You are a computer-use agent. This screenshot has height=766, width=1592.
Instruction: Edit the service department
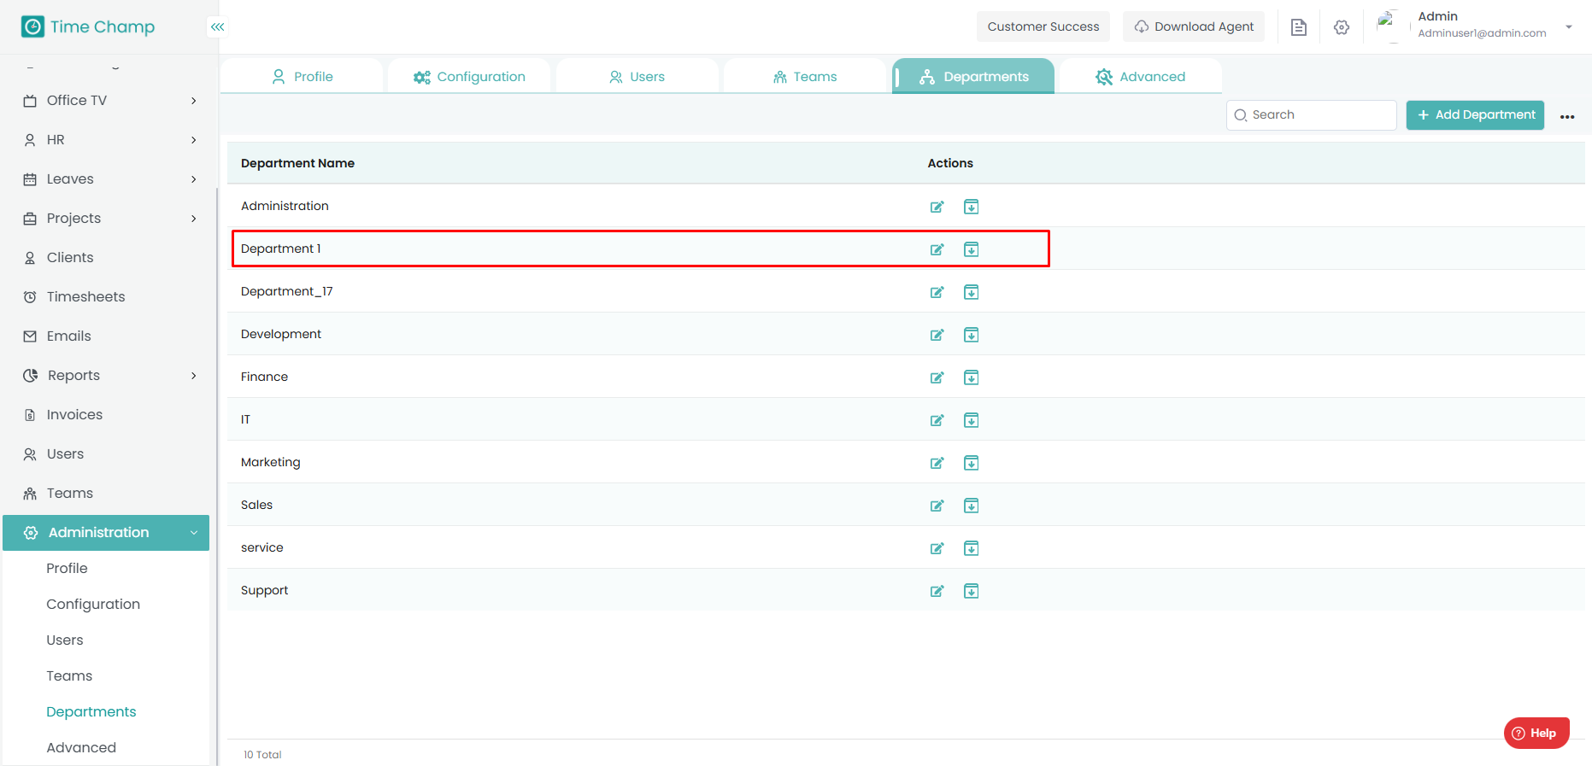click(937, 548)
